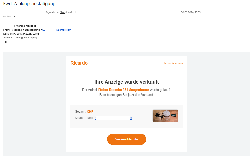Viewport: 252px width, 159px height.
Task: Select the email subject 'Fwd: Zahlungsbestätigung!' title
Action: coord(30,4)
